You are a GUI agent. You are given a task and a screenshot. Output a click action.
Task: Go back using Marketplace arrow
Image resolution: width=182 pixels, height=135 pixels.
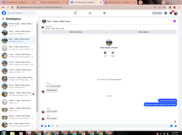3,19
